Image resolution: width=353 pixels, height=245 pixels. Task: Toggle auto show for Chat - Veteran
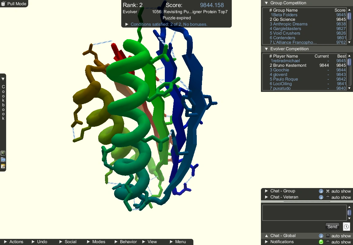click(328, 197)
